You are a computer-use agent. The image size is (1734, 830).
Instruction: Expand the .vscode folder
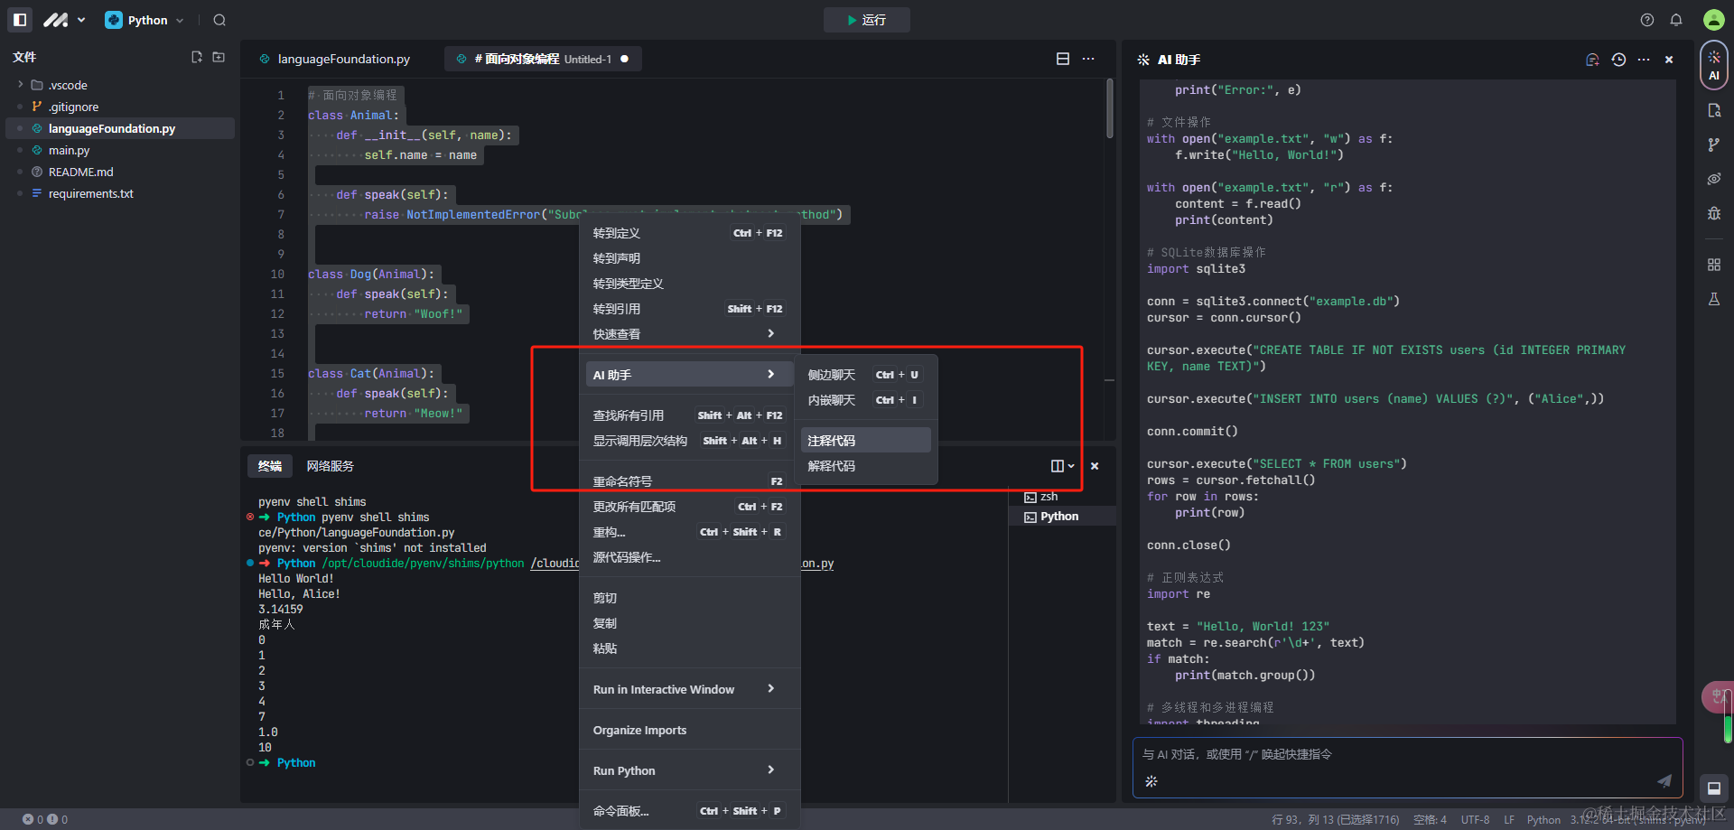[20, 85]
